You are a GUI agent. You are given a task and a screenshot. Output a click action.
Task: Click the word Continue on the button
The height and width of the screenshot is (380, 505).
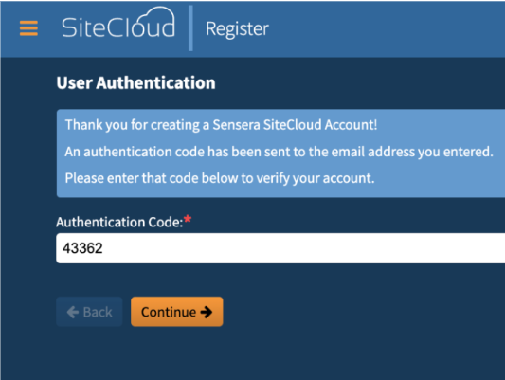(x=169, y=312)
